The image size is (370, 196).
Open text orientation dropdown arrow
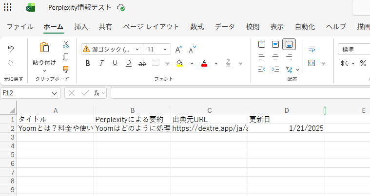[297, 70]
